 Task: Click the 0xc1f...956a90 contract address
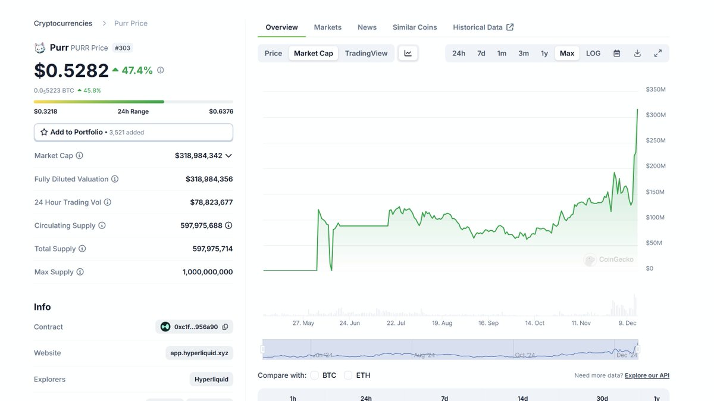196,327
